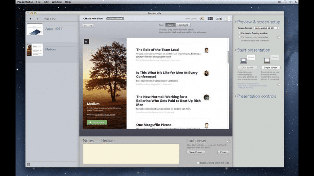Click author avatar beside New Normal article
The width and height of the screenshot is (314, 176).
click(x=206, y=97)
